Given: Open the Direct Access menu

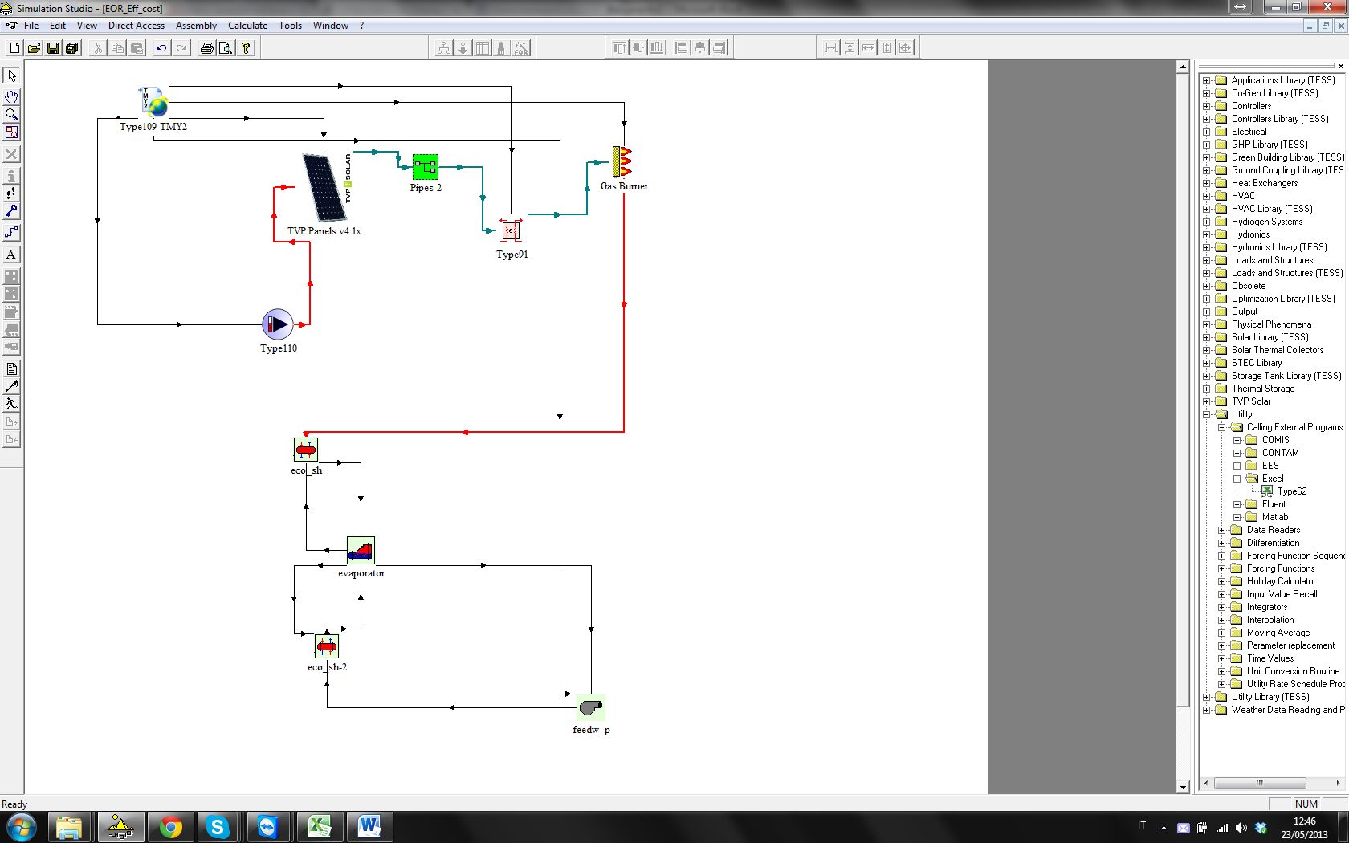Looking at the screenshot, I should click(x=137, y=26).
